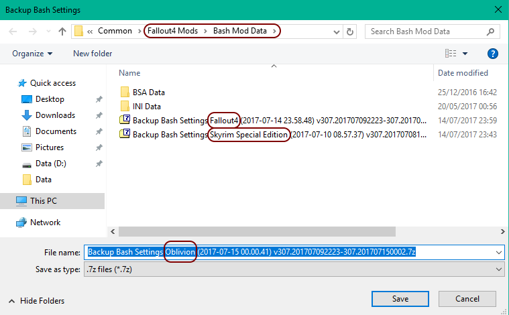509x315 pixels.
Task: Click the Bash Mod Data breadcrumb
Action: (240, 31)
